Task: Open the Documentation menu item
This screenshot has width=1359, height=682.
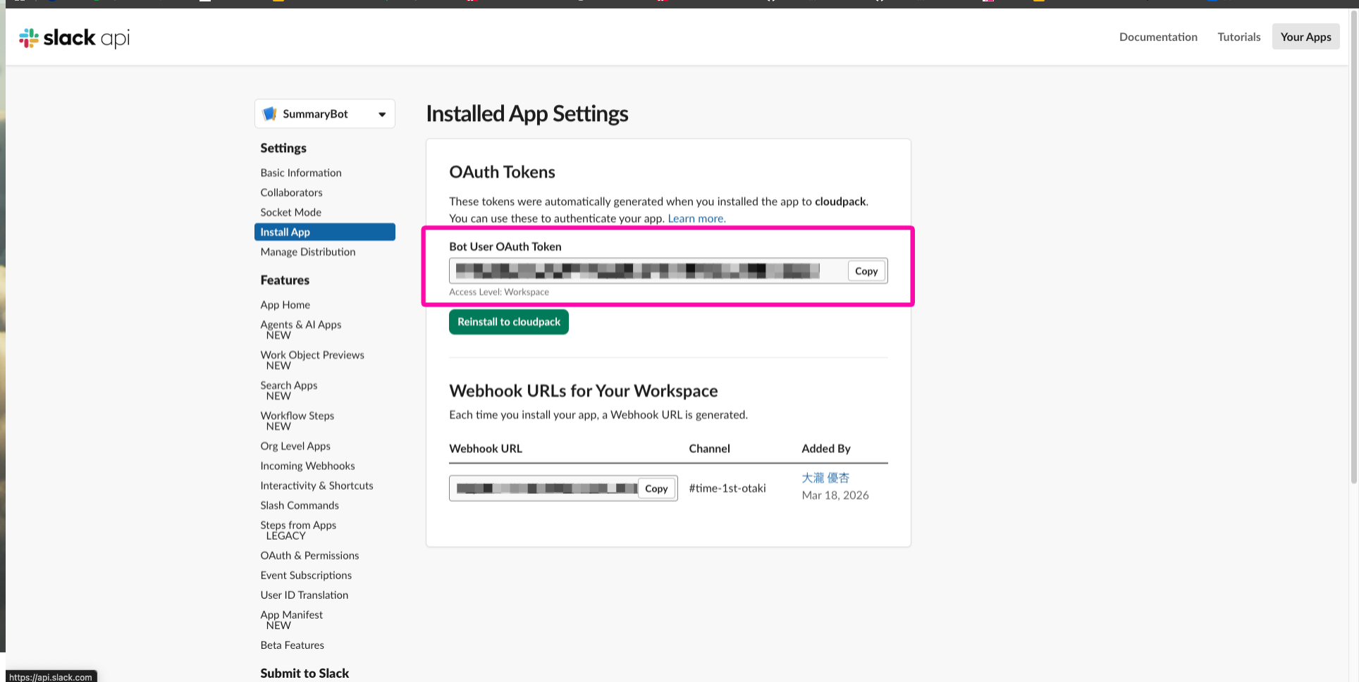Action: coord(1157,37)
